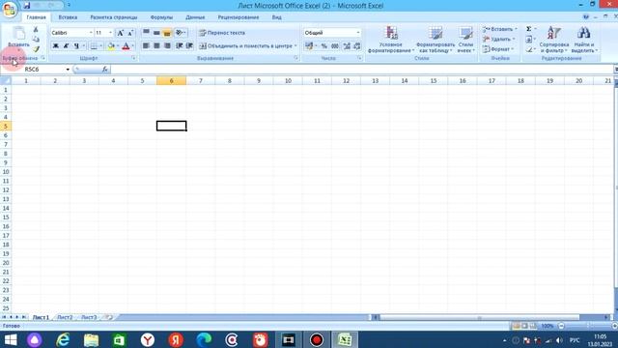Apply accounting number format
The width and height of the screenshot is (618, 348).
[309, 46]
